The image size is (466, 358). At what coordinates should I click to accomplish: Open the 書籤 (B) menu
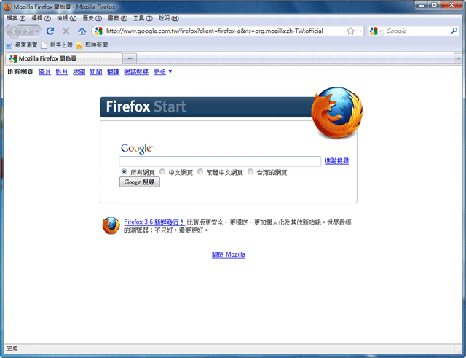coord(117,18)
